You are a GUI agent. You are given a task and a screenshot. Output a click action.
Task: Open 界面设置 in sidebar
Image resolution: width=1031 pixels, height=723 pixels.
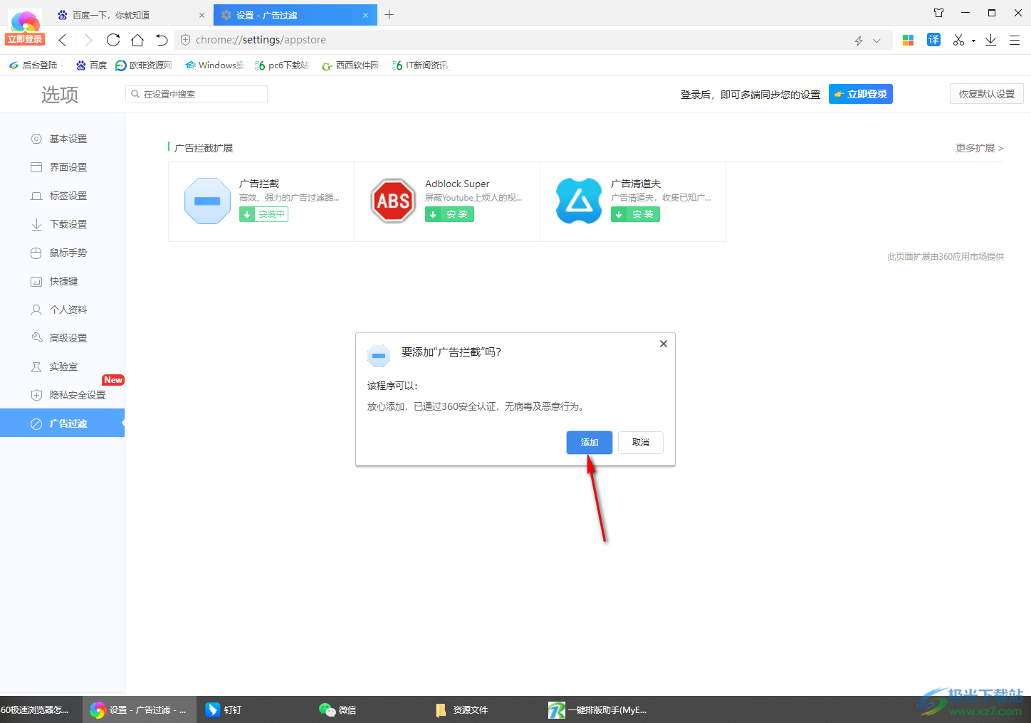62,167
